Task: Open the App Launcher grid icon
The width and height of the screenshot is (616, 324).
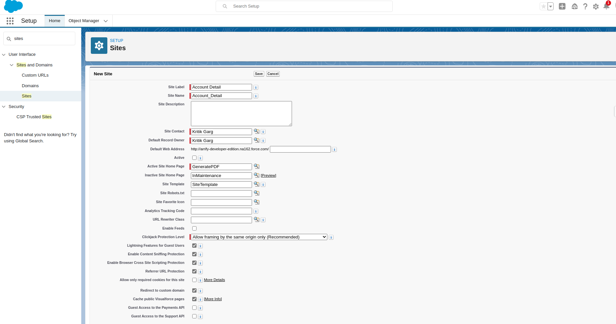Action: [10, 21]
